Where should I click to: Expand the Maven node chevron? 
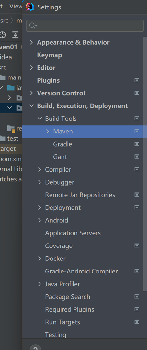(x=48, y=131)
